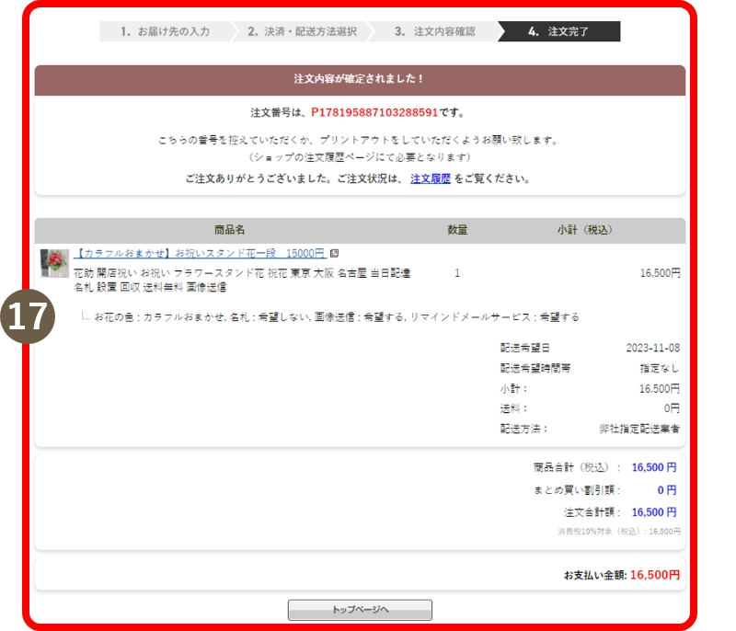
Task: Click the 数量 column header
Action: pos(457,230)
